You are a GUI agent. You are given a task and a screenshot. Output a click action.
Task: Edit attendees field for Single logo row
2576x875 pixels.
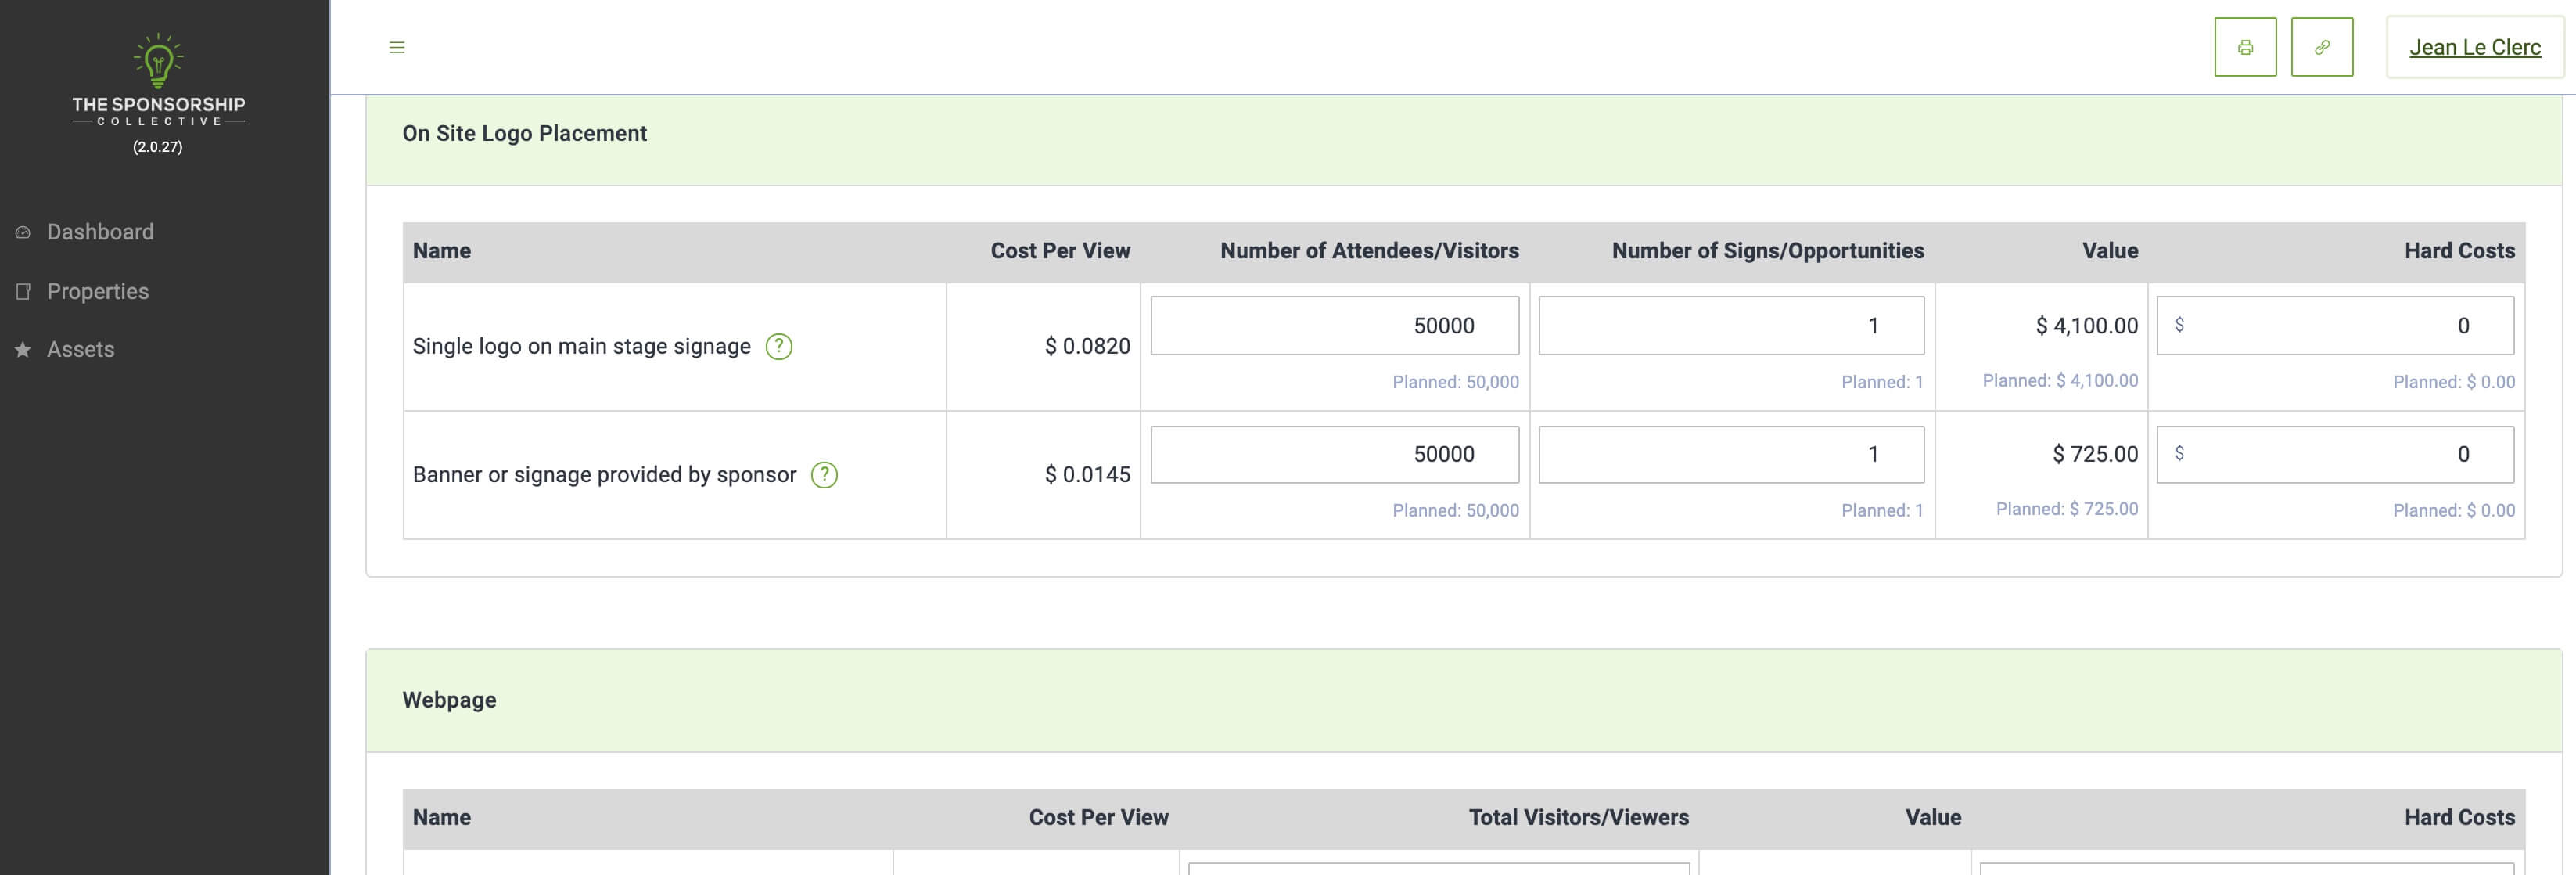point(1335,325)
